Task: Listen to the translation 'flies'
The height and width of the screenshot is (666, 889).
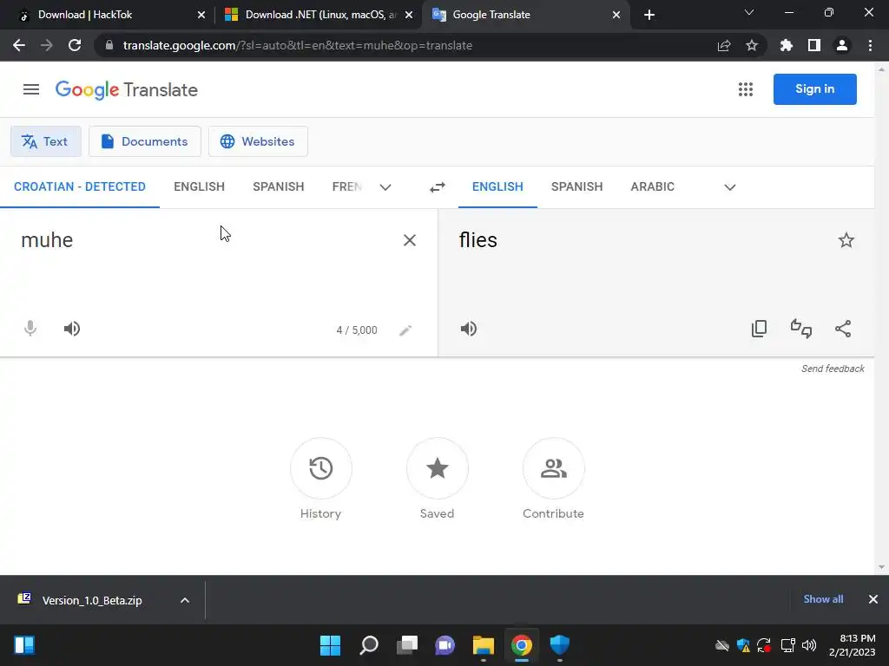Action: 468,329
